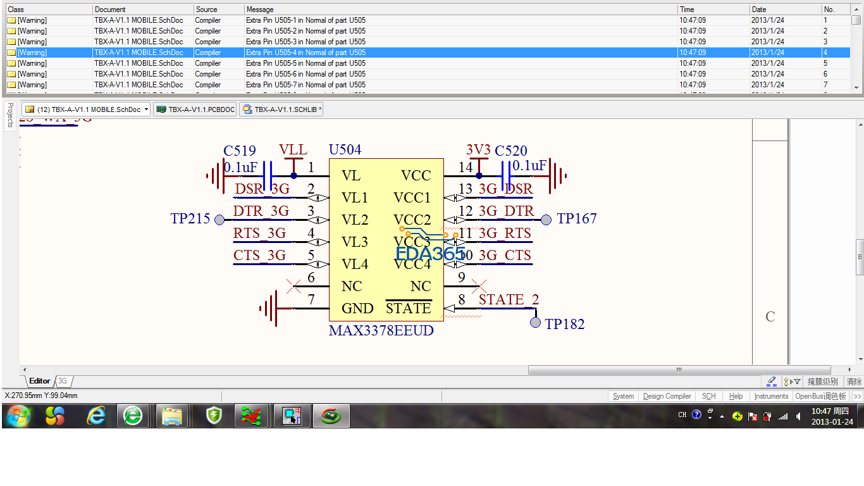Expand the MOBILE.SchDoc document tab dropdown

[x=146, y=109]
